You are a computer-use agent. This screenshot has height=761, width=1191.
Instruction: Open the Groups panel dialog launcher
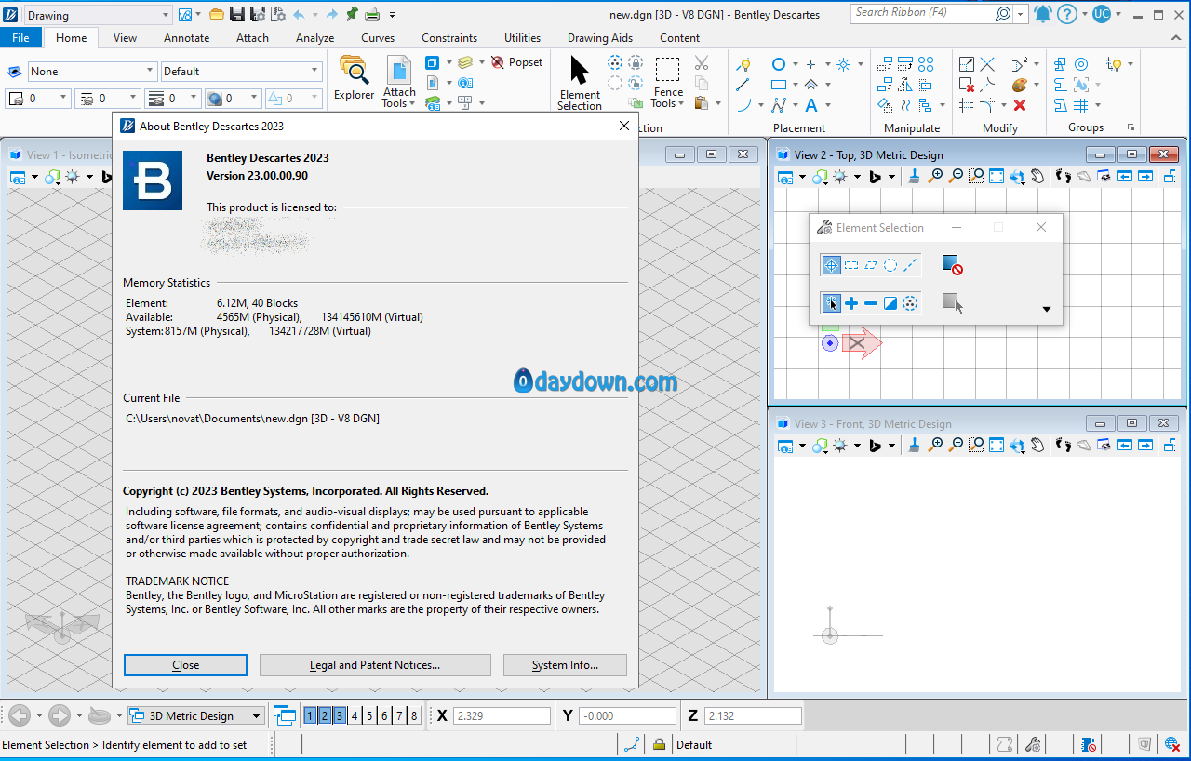1131,127
